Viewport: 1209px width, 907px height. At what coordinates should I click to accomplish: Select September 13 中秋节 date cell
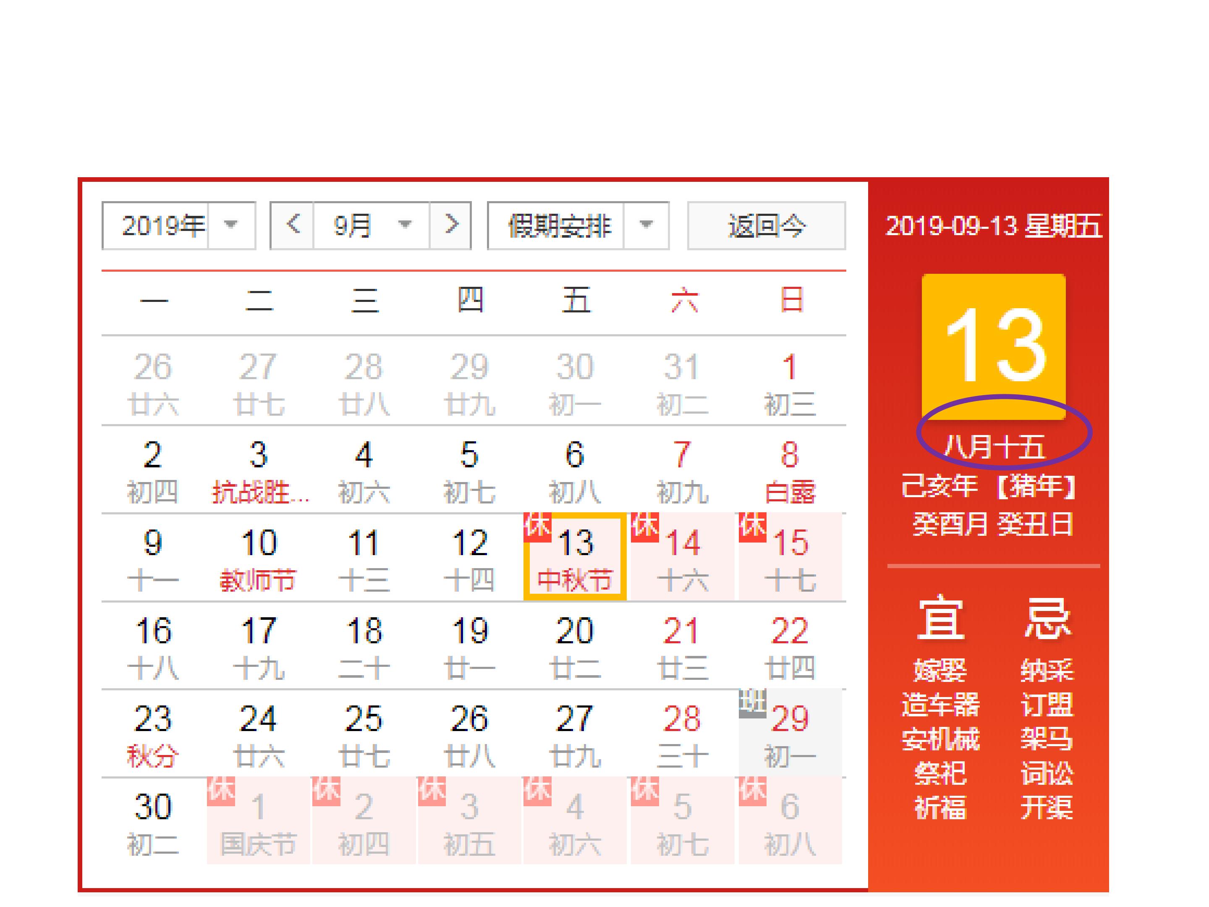pyautogui.click(x=575, y=556)
